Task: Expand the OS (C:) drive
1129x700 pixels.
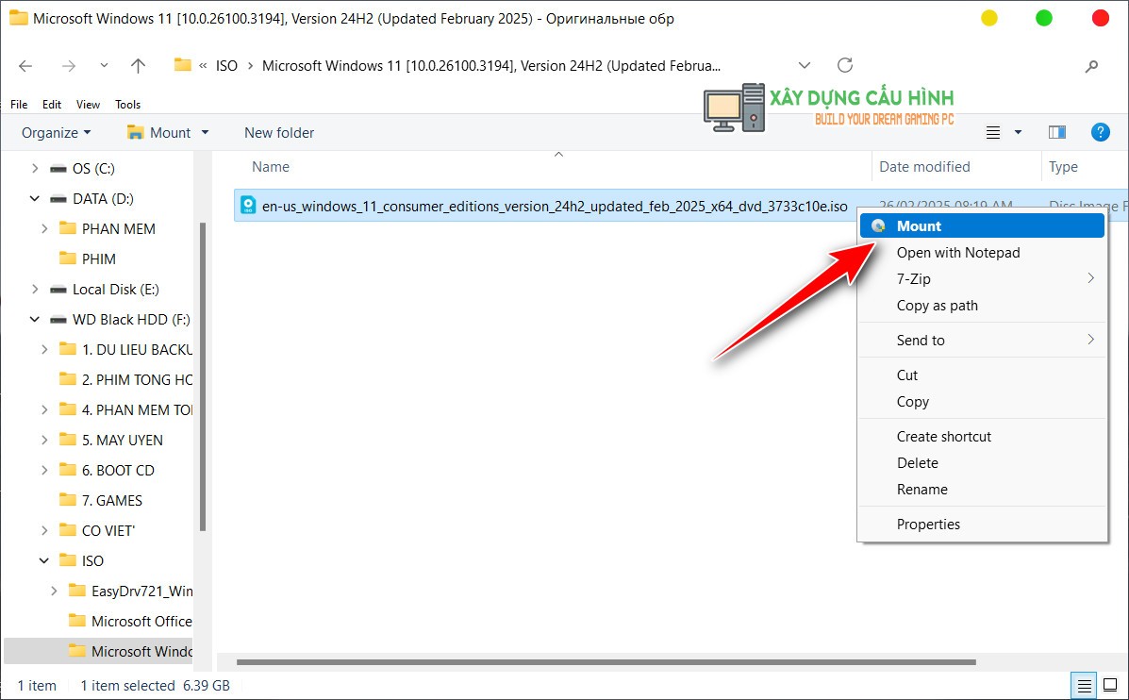Action: tap(35, 169)
